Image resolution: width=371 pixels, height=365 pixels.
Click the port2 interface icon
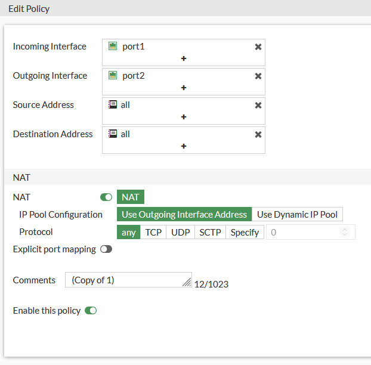click(x=113, y=76)
